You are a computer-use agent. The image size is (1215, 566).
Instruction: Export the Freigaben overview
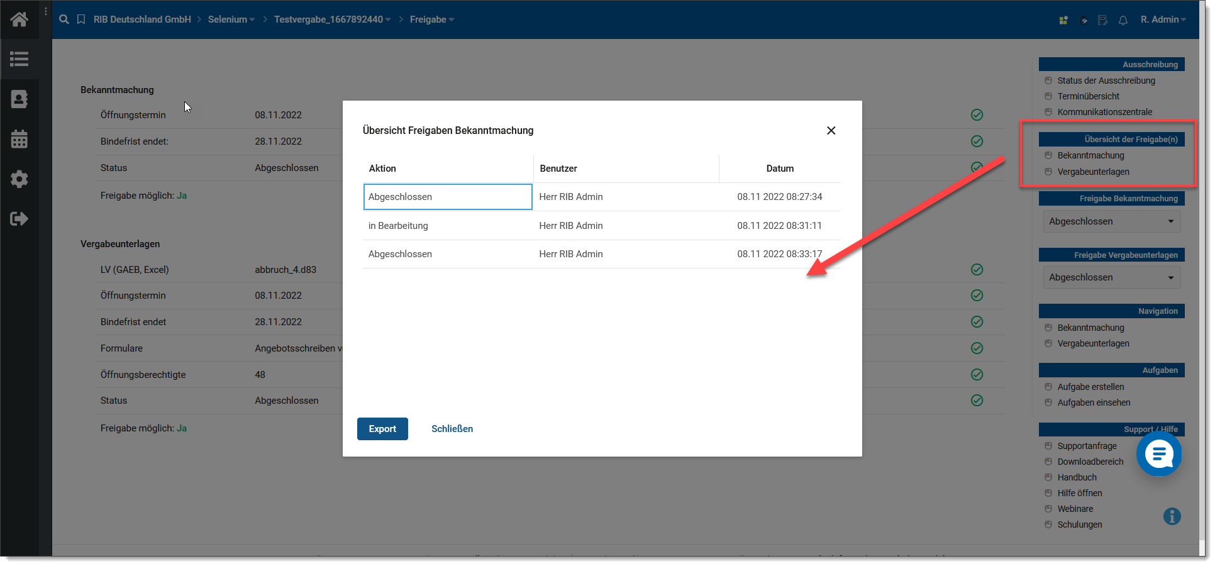click(x=382, y=429)
